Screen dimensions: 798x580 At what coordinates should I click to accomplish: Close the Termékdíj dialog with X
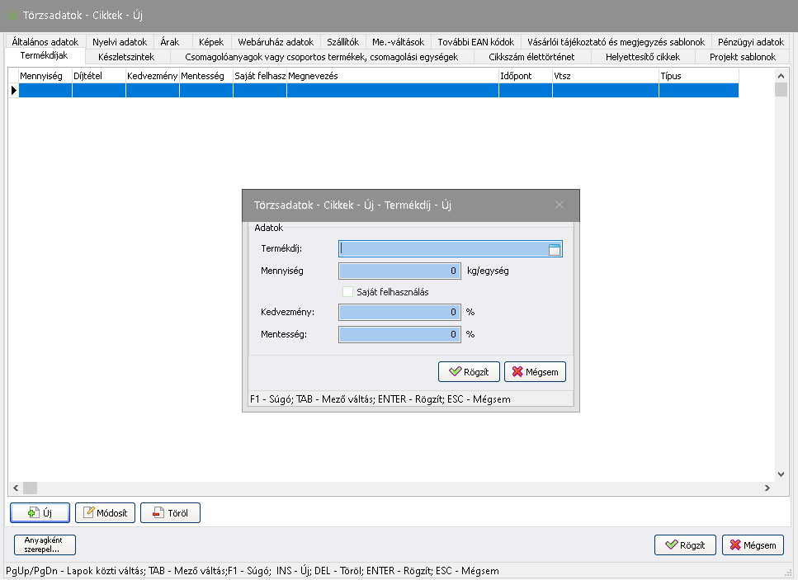[559, 205]
